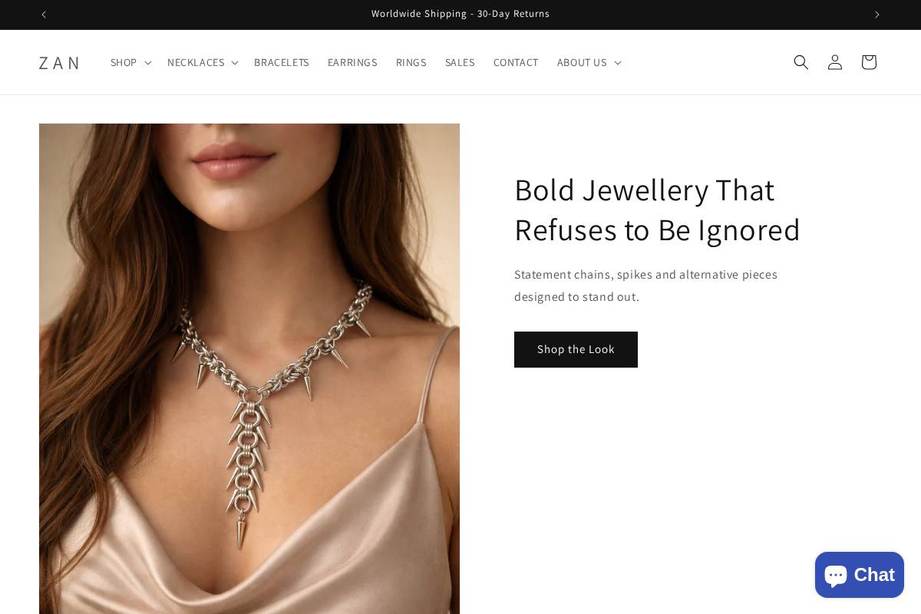Click the necklace hero image
The width and height of the screenshot is (921, 614).
point(249,368)
